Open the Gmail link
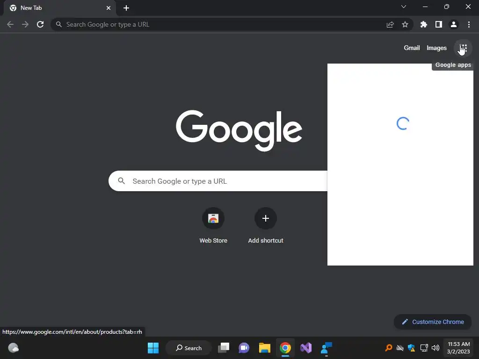479x359 pixels. pos(412,48)
